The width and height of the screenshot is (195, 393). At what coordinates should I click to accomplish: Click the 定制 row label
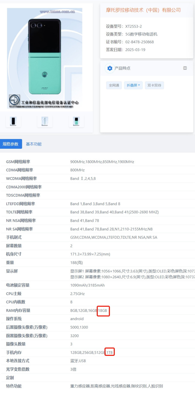(x=10, y=378)
